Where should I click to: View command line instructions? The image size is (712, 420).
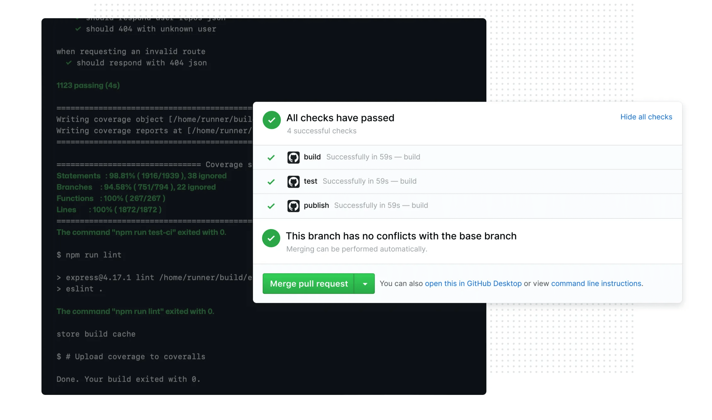(596, 283)
